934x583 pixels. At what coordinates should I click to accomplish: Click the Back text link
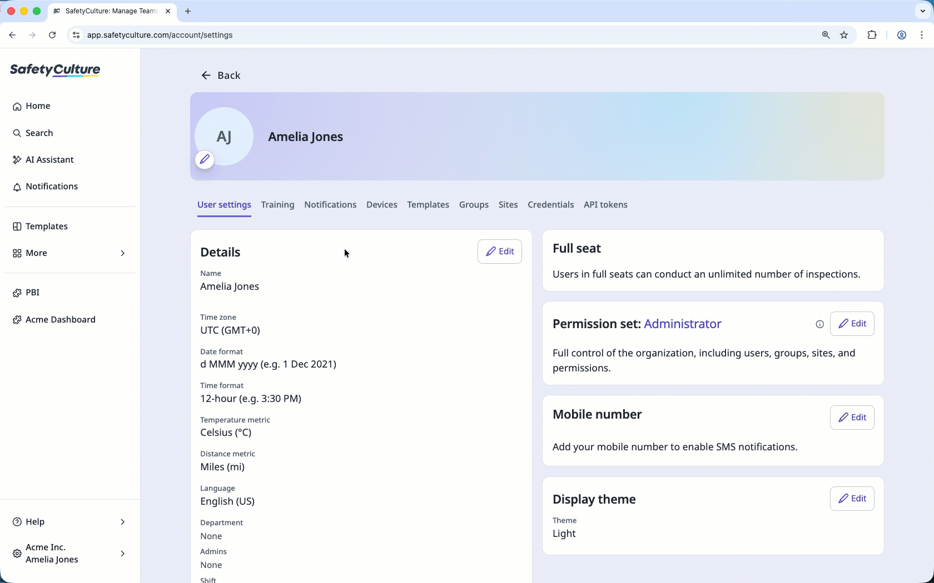229,76
